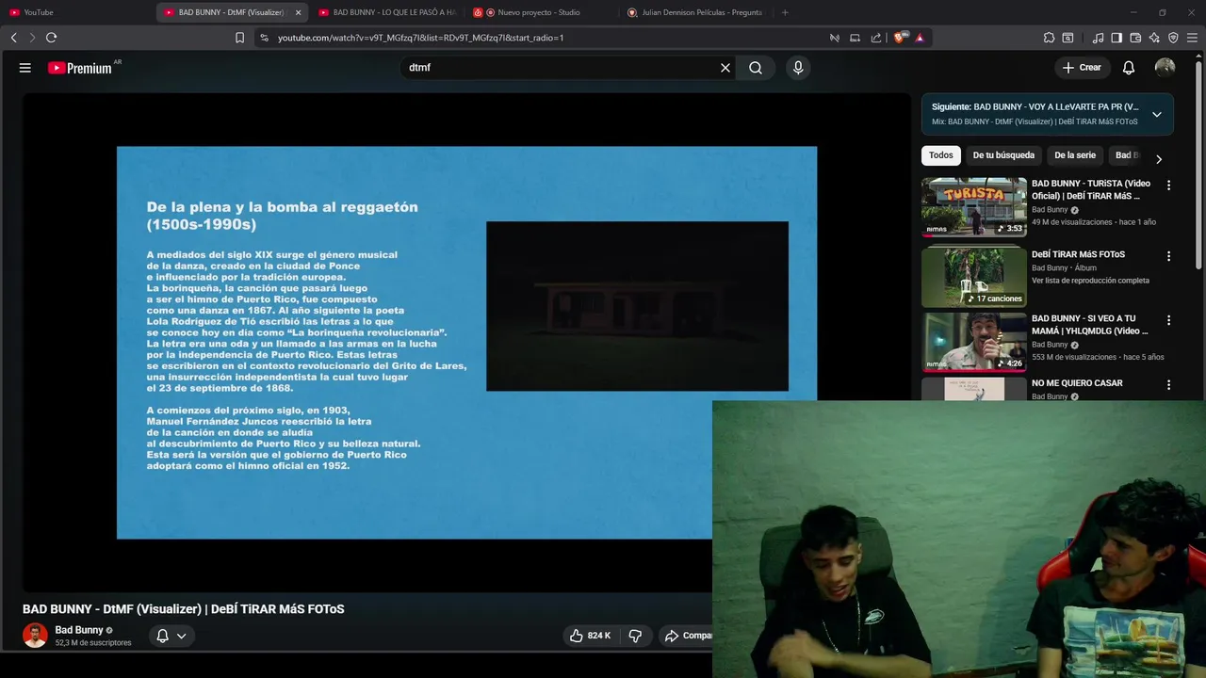Viewport: 1206px width, 678px height.
Task: Click Ver lista de reproducción completa
Action: point(1090,281)
